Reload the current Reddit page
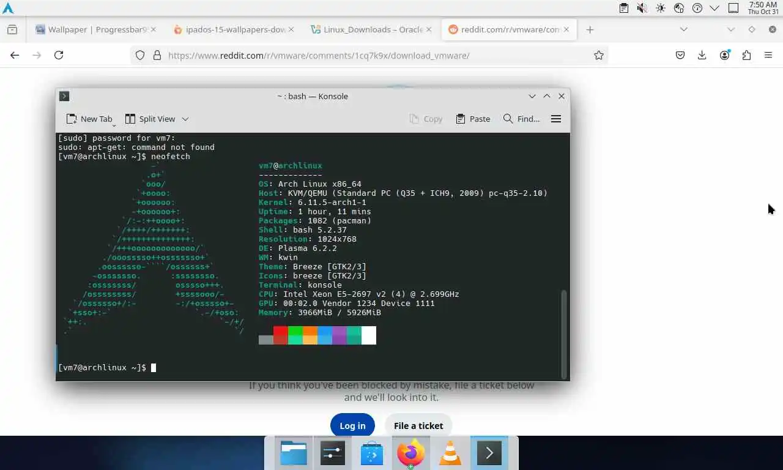This screenshot has width=783, height=470. pyautogui.click(x=59, y=55)
